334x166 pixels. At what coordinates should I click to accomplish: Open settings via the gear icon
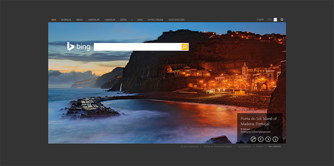(282, 20)
